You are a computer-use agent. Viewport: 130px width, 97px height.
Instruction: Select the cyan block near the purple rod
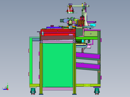pyautogui.click(x=93, y=25)
